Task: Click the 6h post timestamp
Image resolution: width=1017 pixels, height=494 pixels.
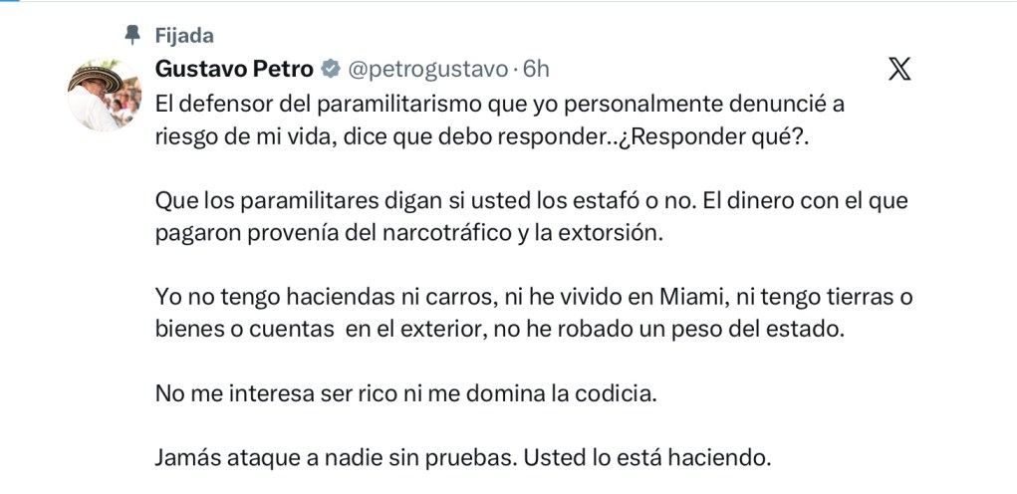Action: point(536,69)
